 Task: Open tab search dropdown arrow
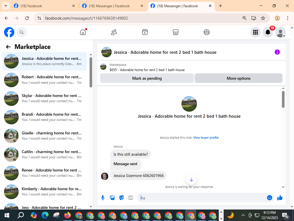pyautogui.click(x=6, y=6)
